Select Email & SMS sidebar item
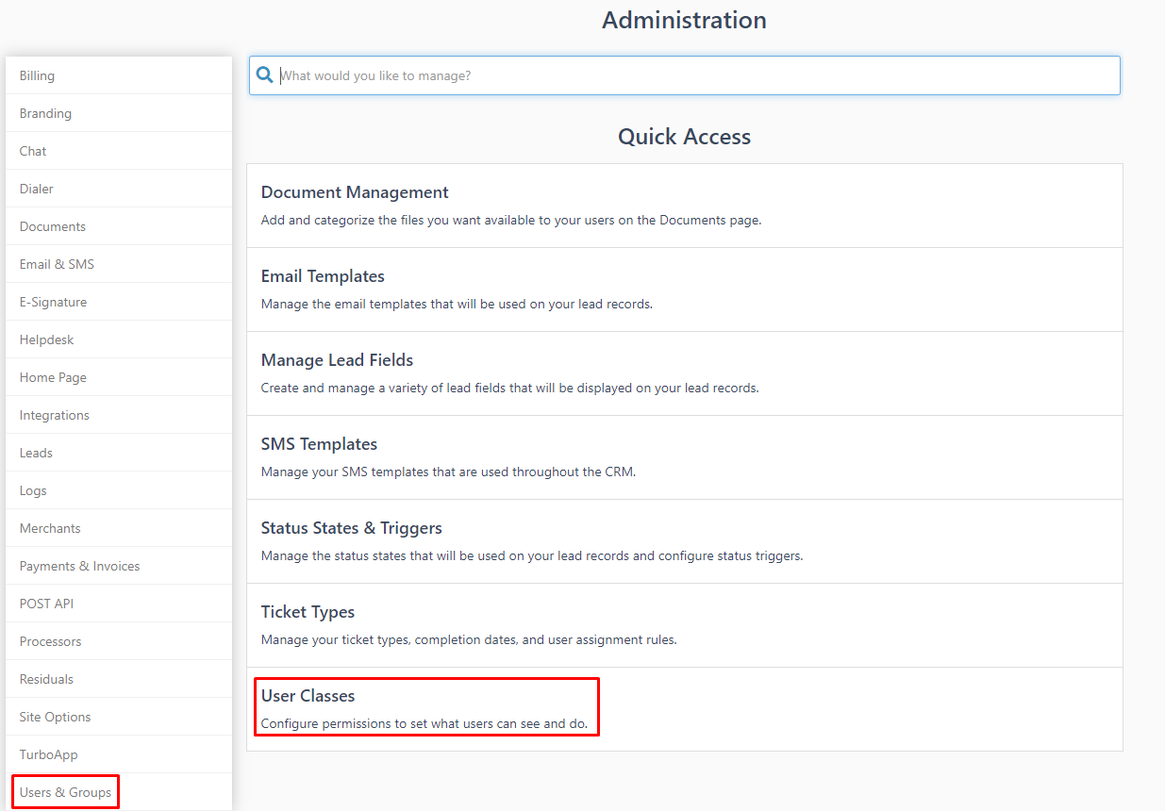 click(119, 264)
